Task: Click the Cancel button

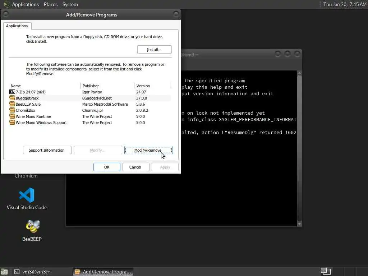Action: point(135,167)
